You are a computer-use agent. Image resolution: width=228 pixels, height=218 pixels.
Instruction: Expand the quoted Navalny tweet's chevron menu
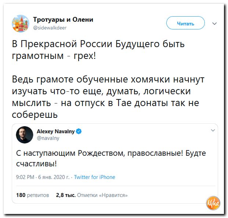tap(213, 130)
